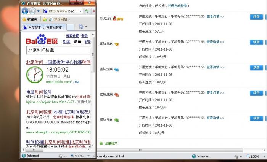Screen dimensions: 267x162
Task: Click the open.baidu.com/ green URL
Action: point(59,82)
